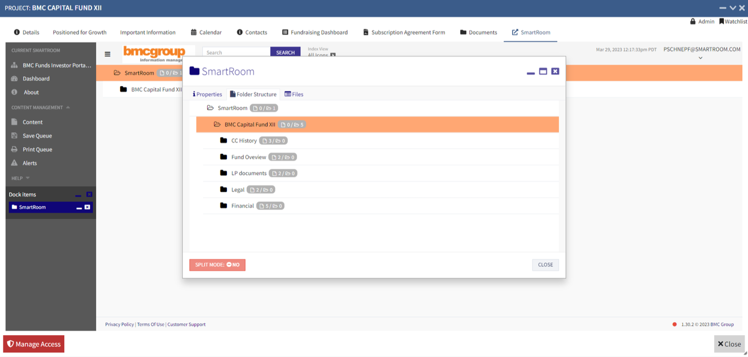Expand the Help section
Image resolution: width=748 pixels, height=357 pixels.
point(20,178)
